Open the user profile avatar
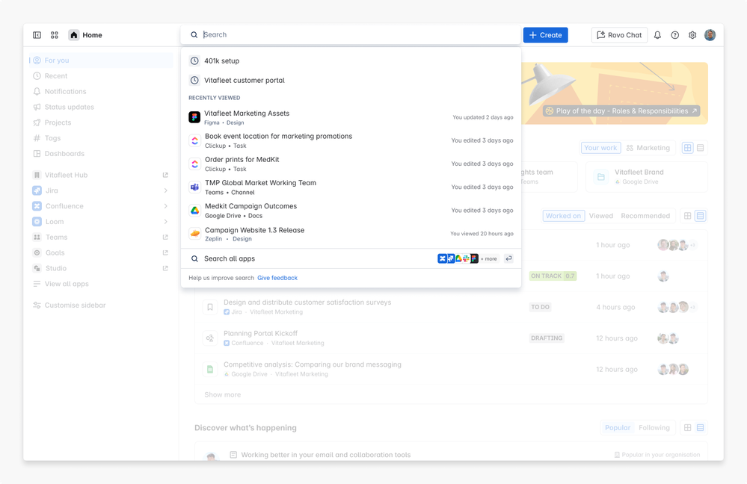 [x=710, y=35]
